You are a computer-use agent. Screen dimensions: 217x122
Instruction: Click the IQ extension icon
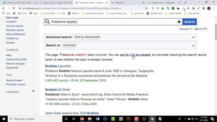158,8
